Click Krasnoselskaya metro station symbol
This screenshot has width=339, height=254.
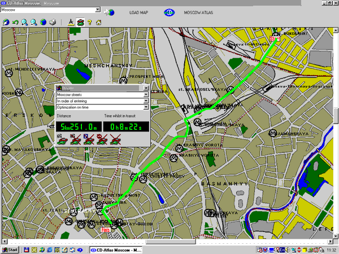pyautogui.click(x=231, y=89)
